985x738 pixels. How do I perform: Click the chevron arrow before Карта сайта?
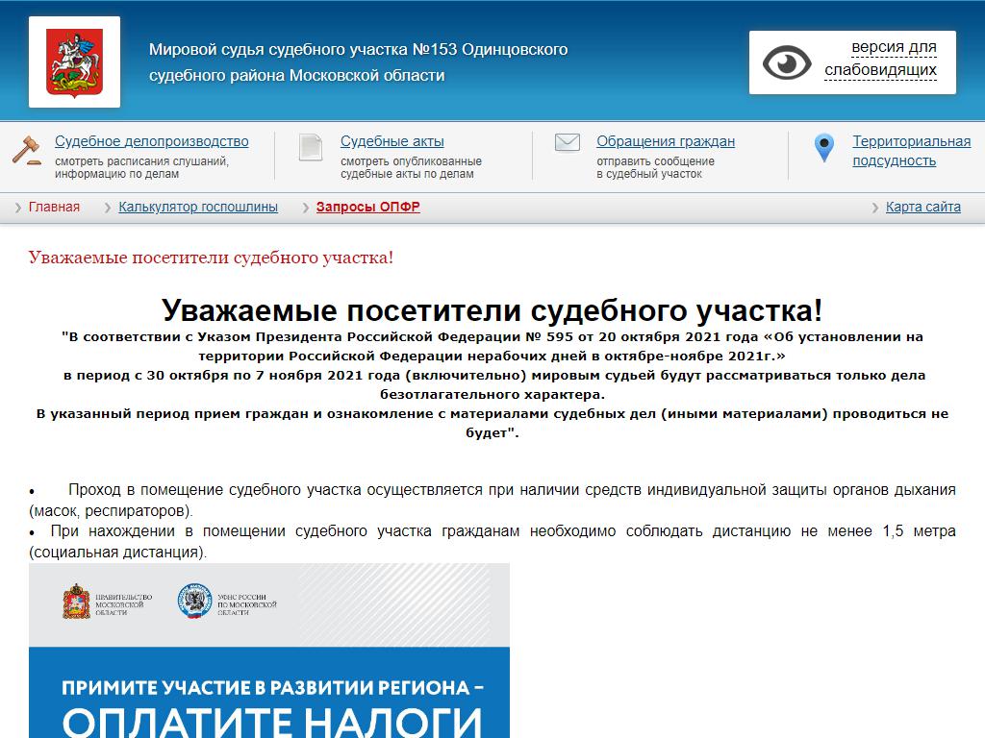click(875, 208)
